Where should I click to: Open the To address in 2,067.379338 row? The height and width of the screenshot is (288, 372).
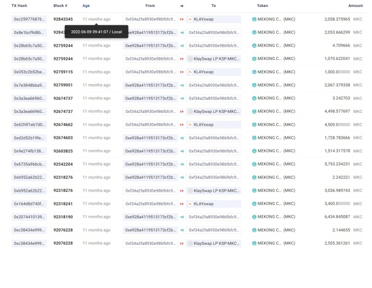(213, 85)
